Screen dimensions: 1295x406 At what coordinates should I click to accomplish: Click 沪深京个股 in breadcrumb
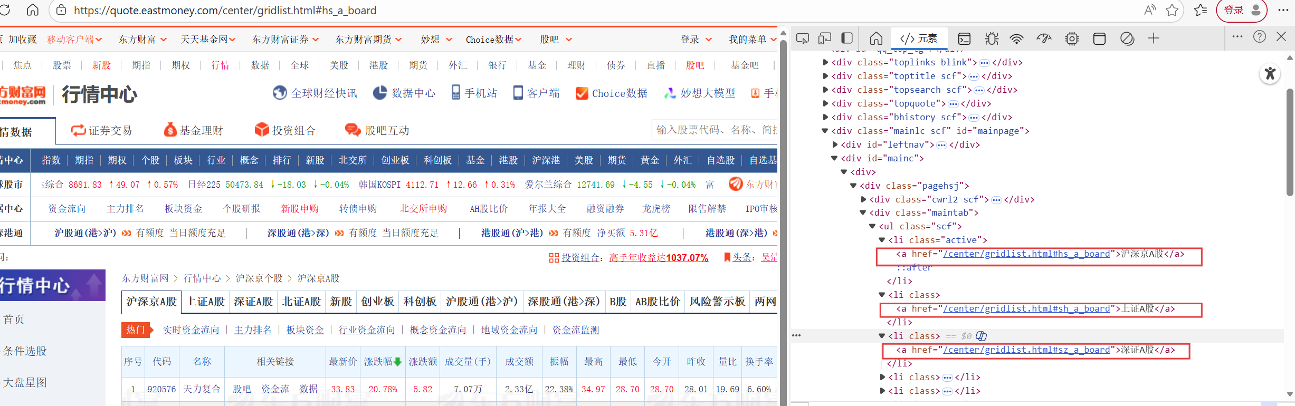coord(259,278)
